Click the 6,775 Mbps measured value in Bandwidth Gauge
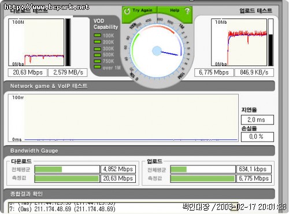289x214 pixels. pyautogui.click(x=254, y=178)
